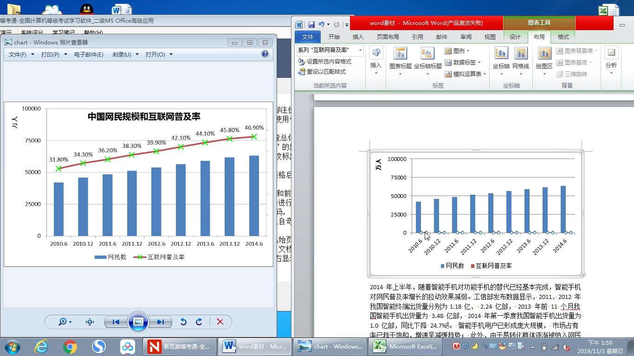This screenshot has width=634, height=356.
Task: Fit image to actual size in viewer
Action: (x=90, y=322)
